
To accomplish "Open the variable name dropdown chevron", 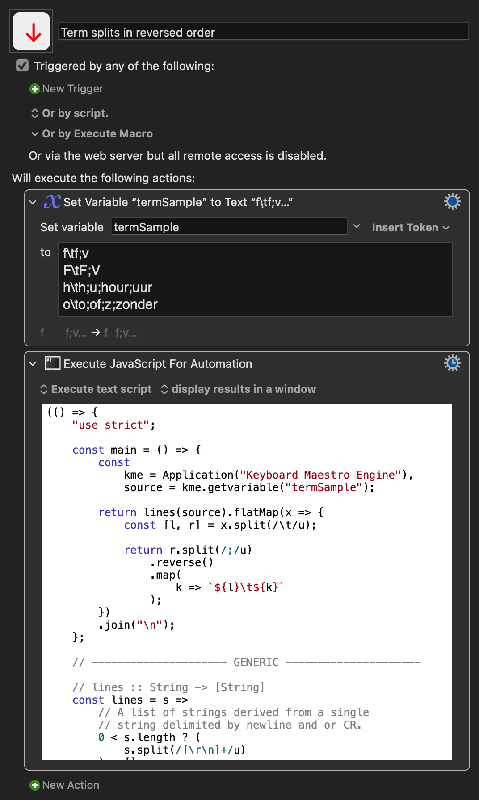I will tap(357, 226).
